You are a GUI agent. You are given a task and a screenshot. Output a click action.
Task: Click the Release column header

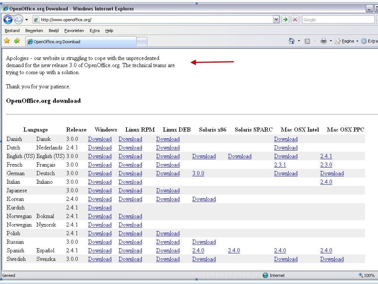click(76, 130)
